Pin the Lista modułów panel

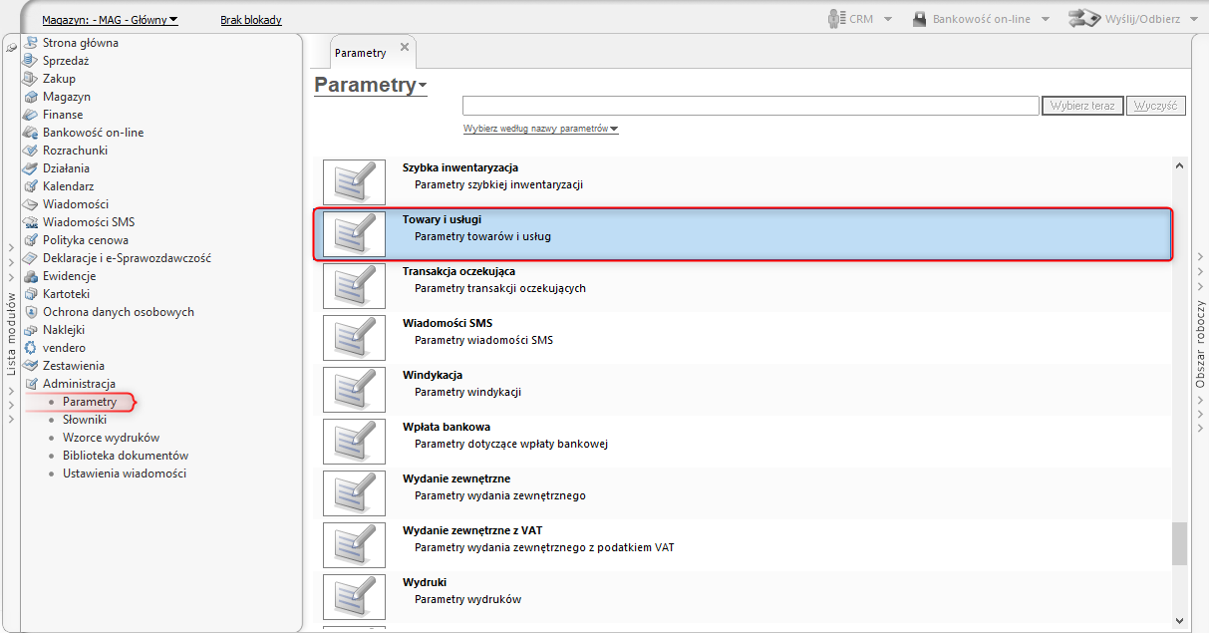click(x=11, y=47)
